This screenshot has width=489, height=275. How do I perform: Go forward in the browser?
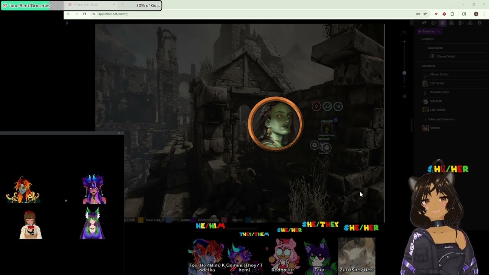[76, 14]
